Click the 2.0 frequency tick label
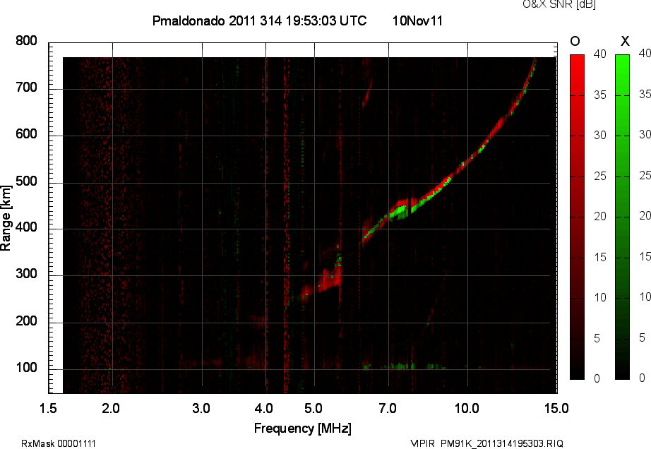651x449 pixels. pyautogui.click(x=111, y=408)
